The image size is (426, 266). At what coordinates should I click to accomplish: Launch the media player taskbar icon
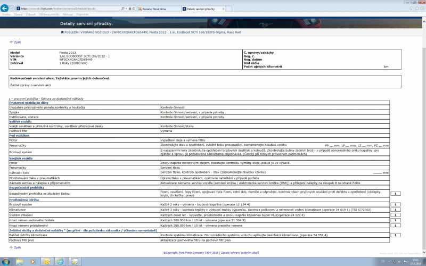coord(33,262)
